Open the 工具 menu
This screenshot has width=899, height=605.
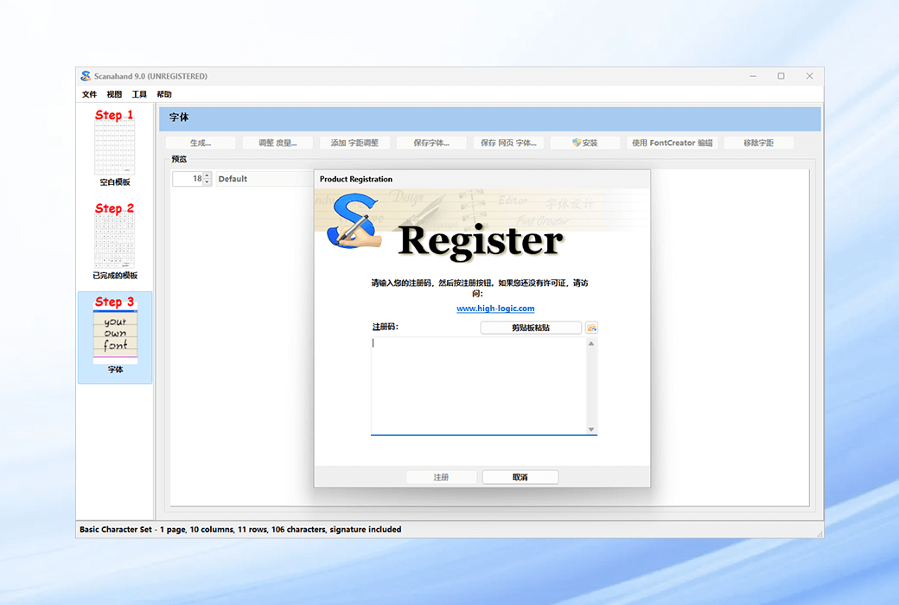139,94
